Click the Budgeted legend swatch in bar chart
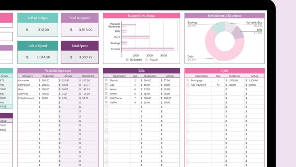This screenshot has width=296, height=167. (x=127, y=59)
